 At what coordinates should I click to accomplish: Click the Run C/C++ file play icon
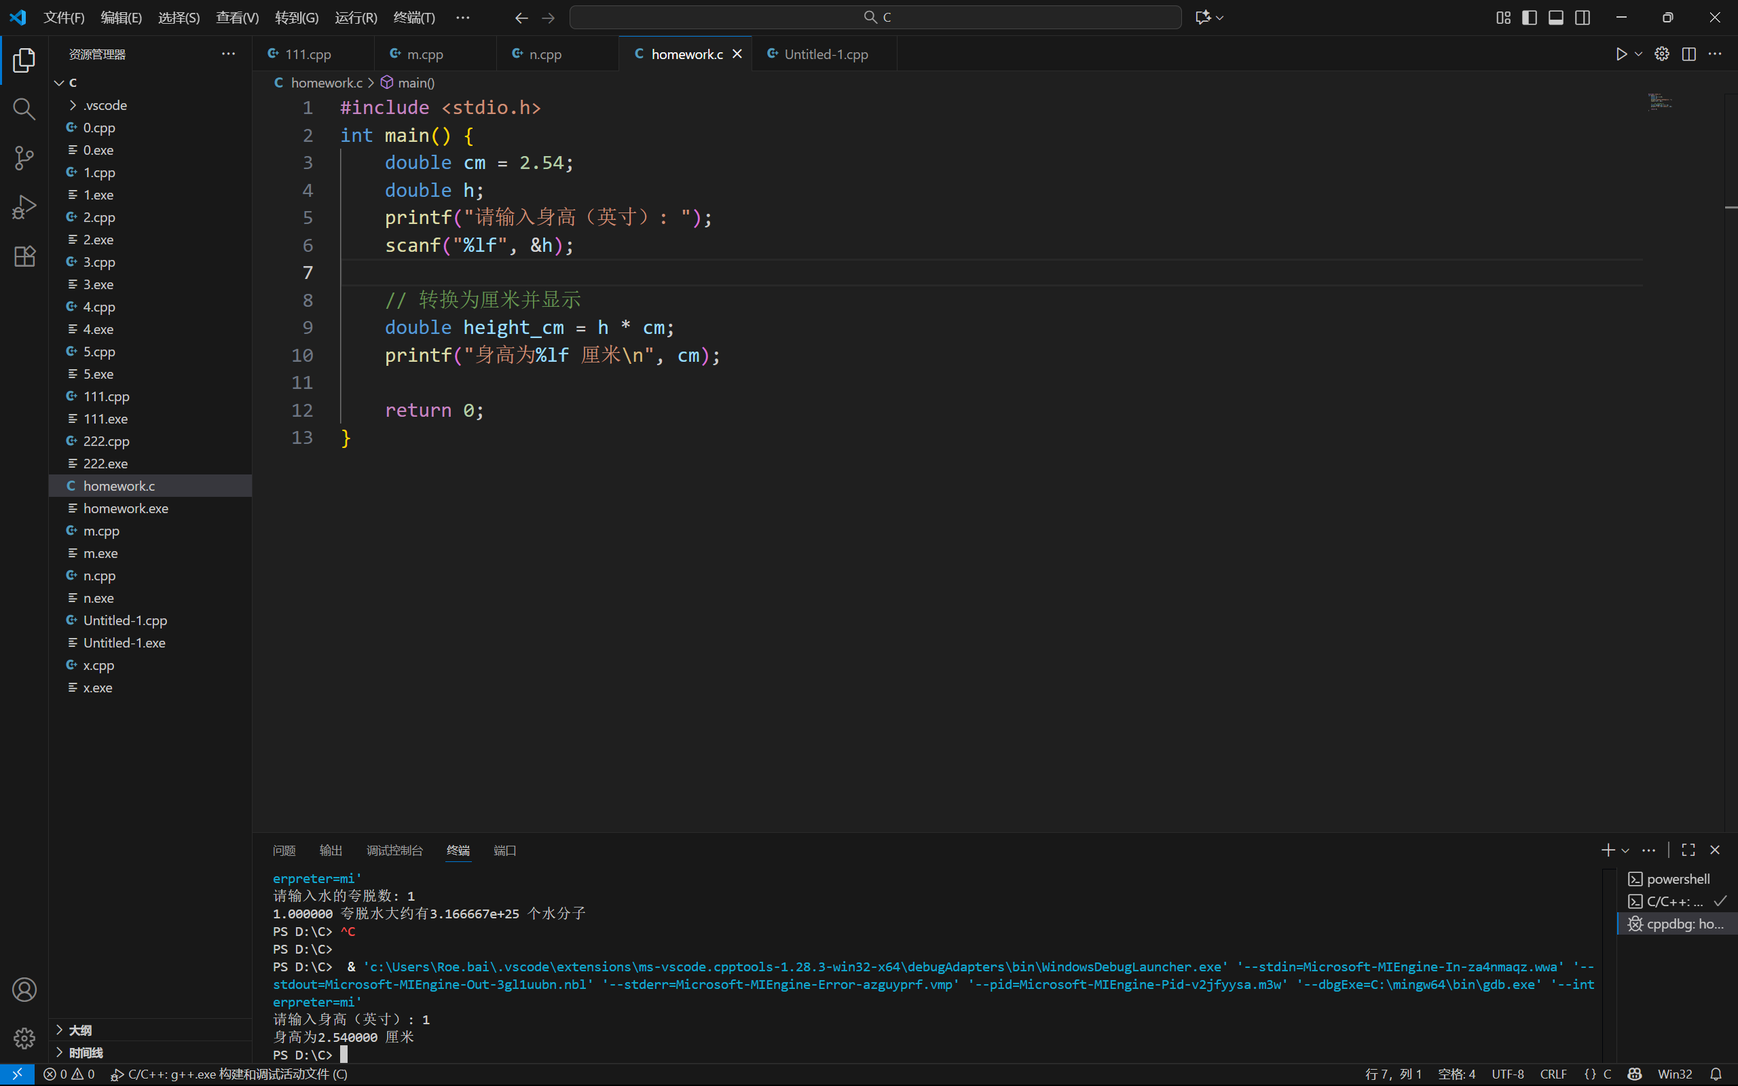[1621, 54]
